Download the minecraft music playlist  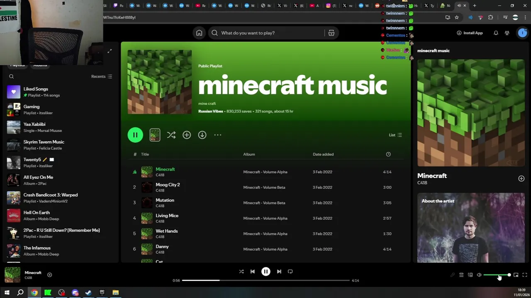[202, 135]
